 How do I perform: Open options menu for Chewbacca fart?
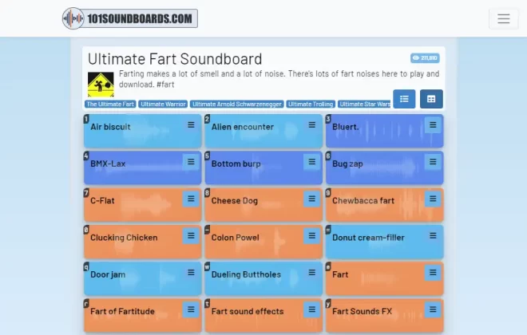433,199
